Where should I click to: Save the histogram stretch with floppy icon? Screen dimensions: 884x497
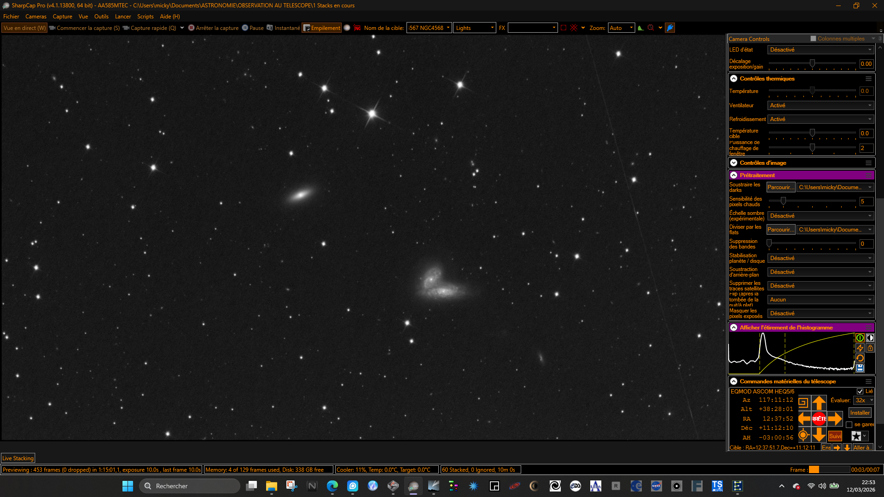click(860, 368)
